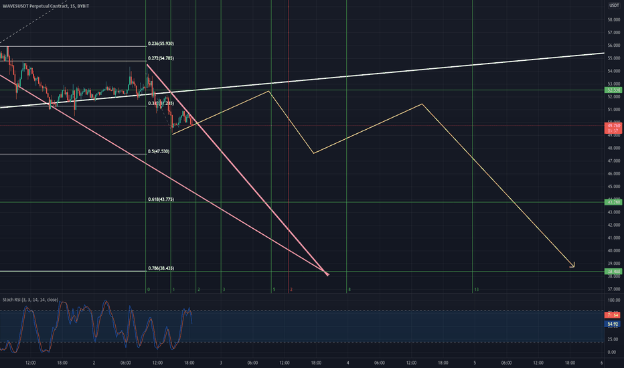
Task: Click 56.000 on the price scale
Action: coord(614,45)
